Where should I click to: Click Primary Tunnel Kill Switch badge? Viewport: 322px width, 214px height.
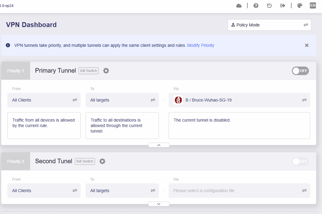[x=89, y=71]
